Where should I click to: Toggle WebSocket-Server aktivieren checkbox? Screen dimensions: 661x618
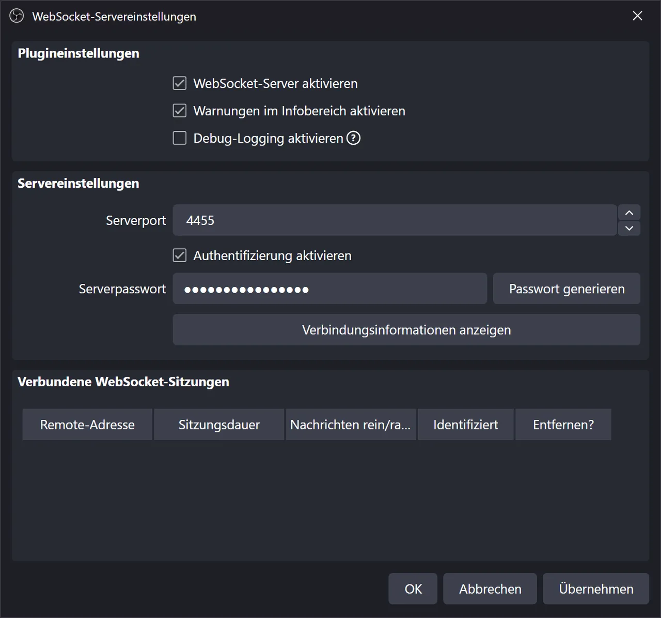click(x=180, y=83)
